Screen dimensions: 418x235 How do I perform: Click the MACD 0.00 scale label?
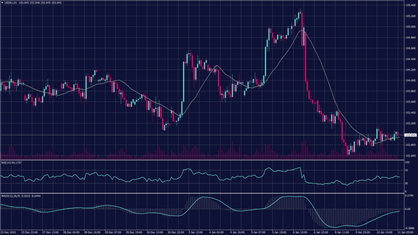[408, 209]
